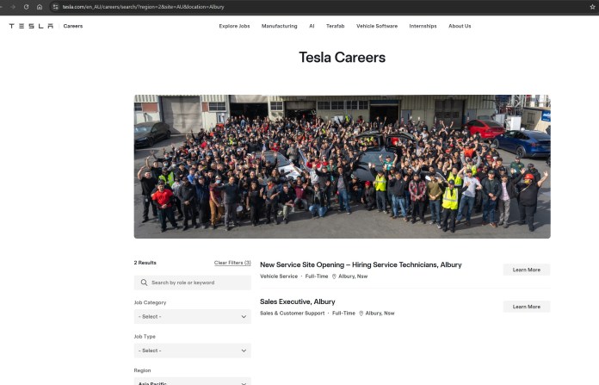Open the Careers link beside the logo

[73, 26]
